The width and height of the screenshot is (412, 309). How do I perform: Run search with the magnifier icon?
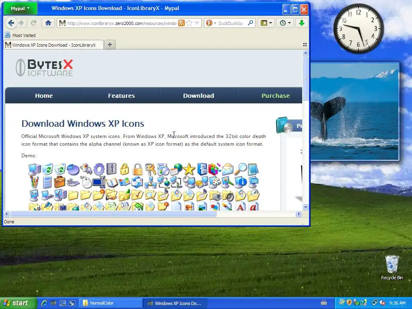[x=250, y=23]
